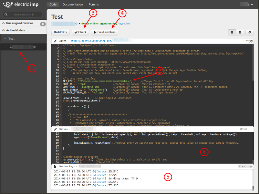Open the Build 17 dropdown
Viewport: 259px width, 194px height.
(x=60, y=32)
